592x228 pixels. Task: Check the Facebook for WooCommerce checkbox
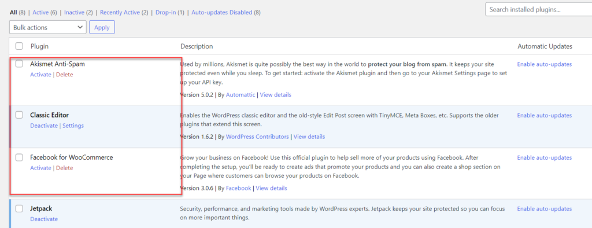pyautogui.click(x=19, y=157)
